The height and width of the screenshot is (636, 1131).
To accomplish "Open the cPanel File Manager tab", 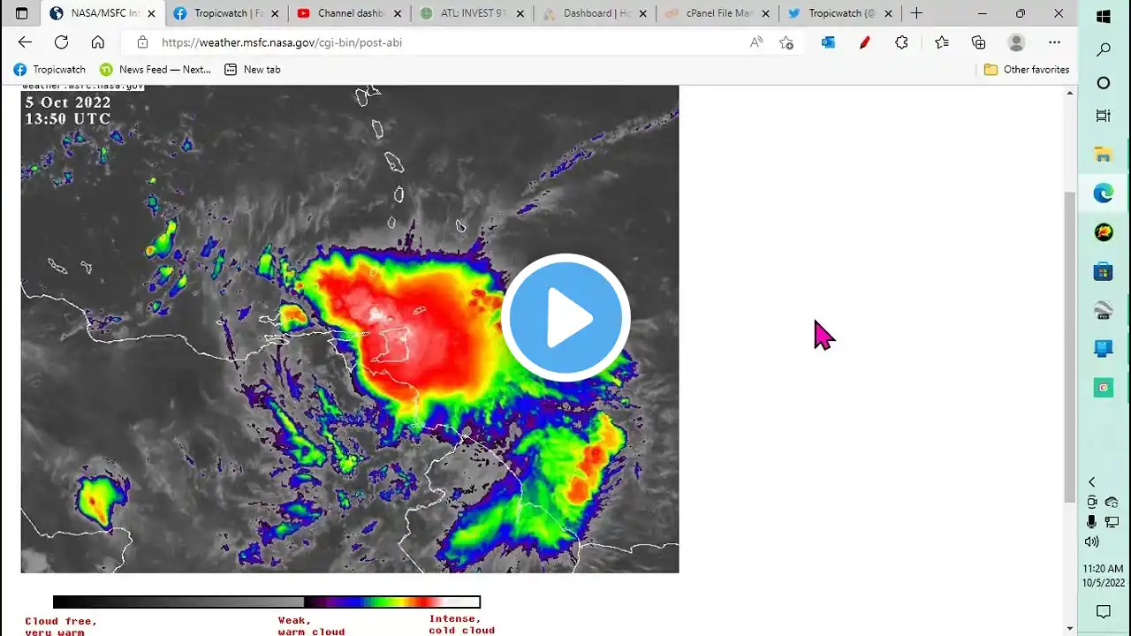I will (x=716, y=13).
